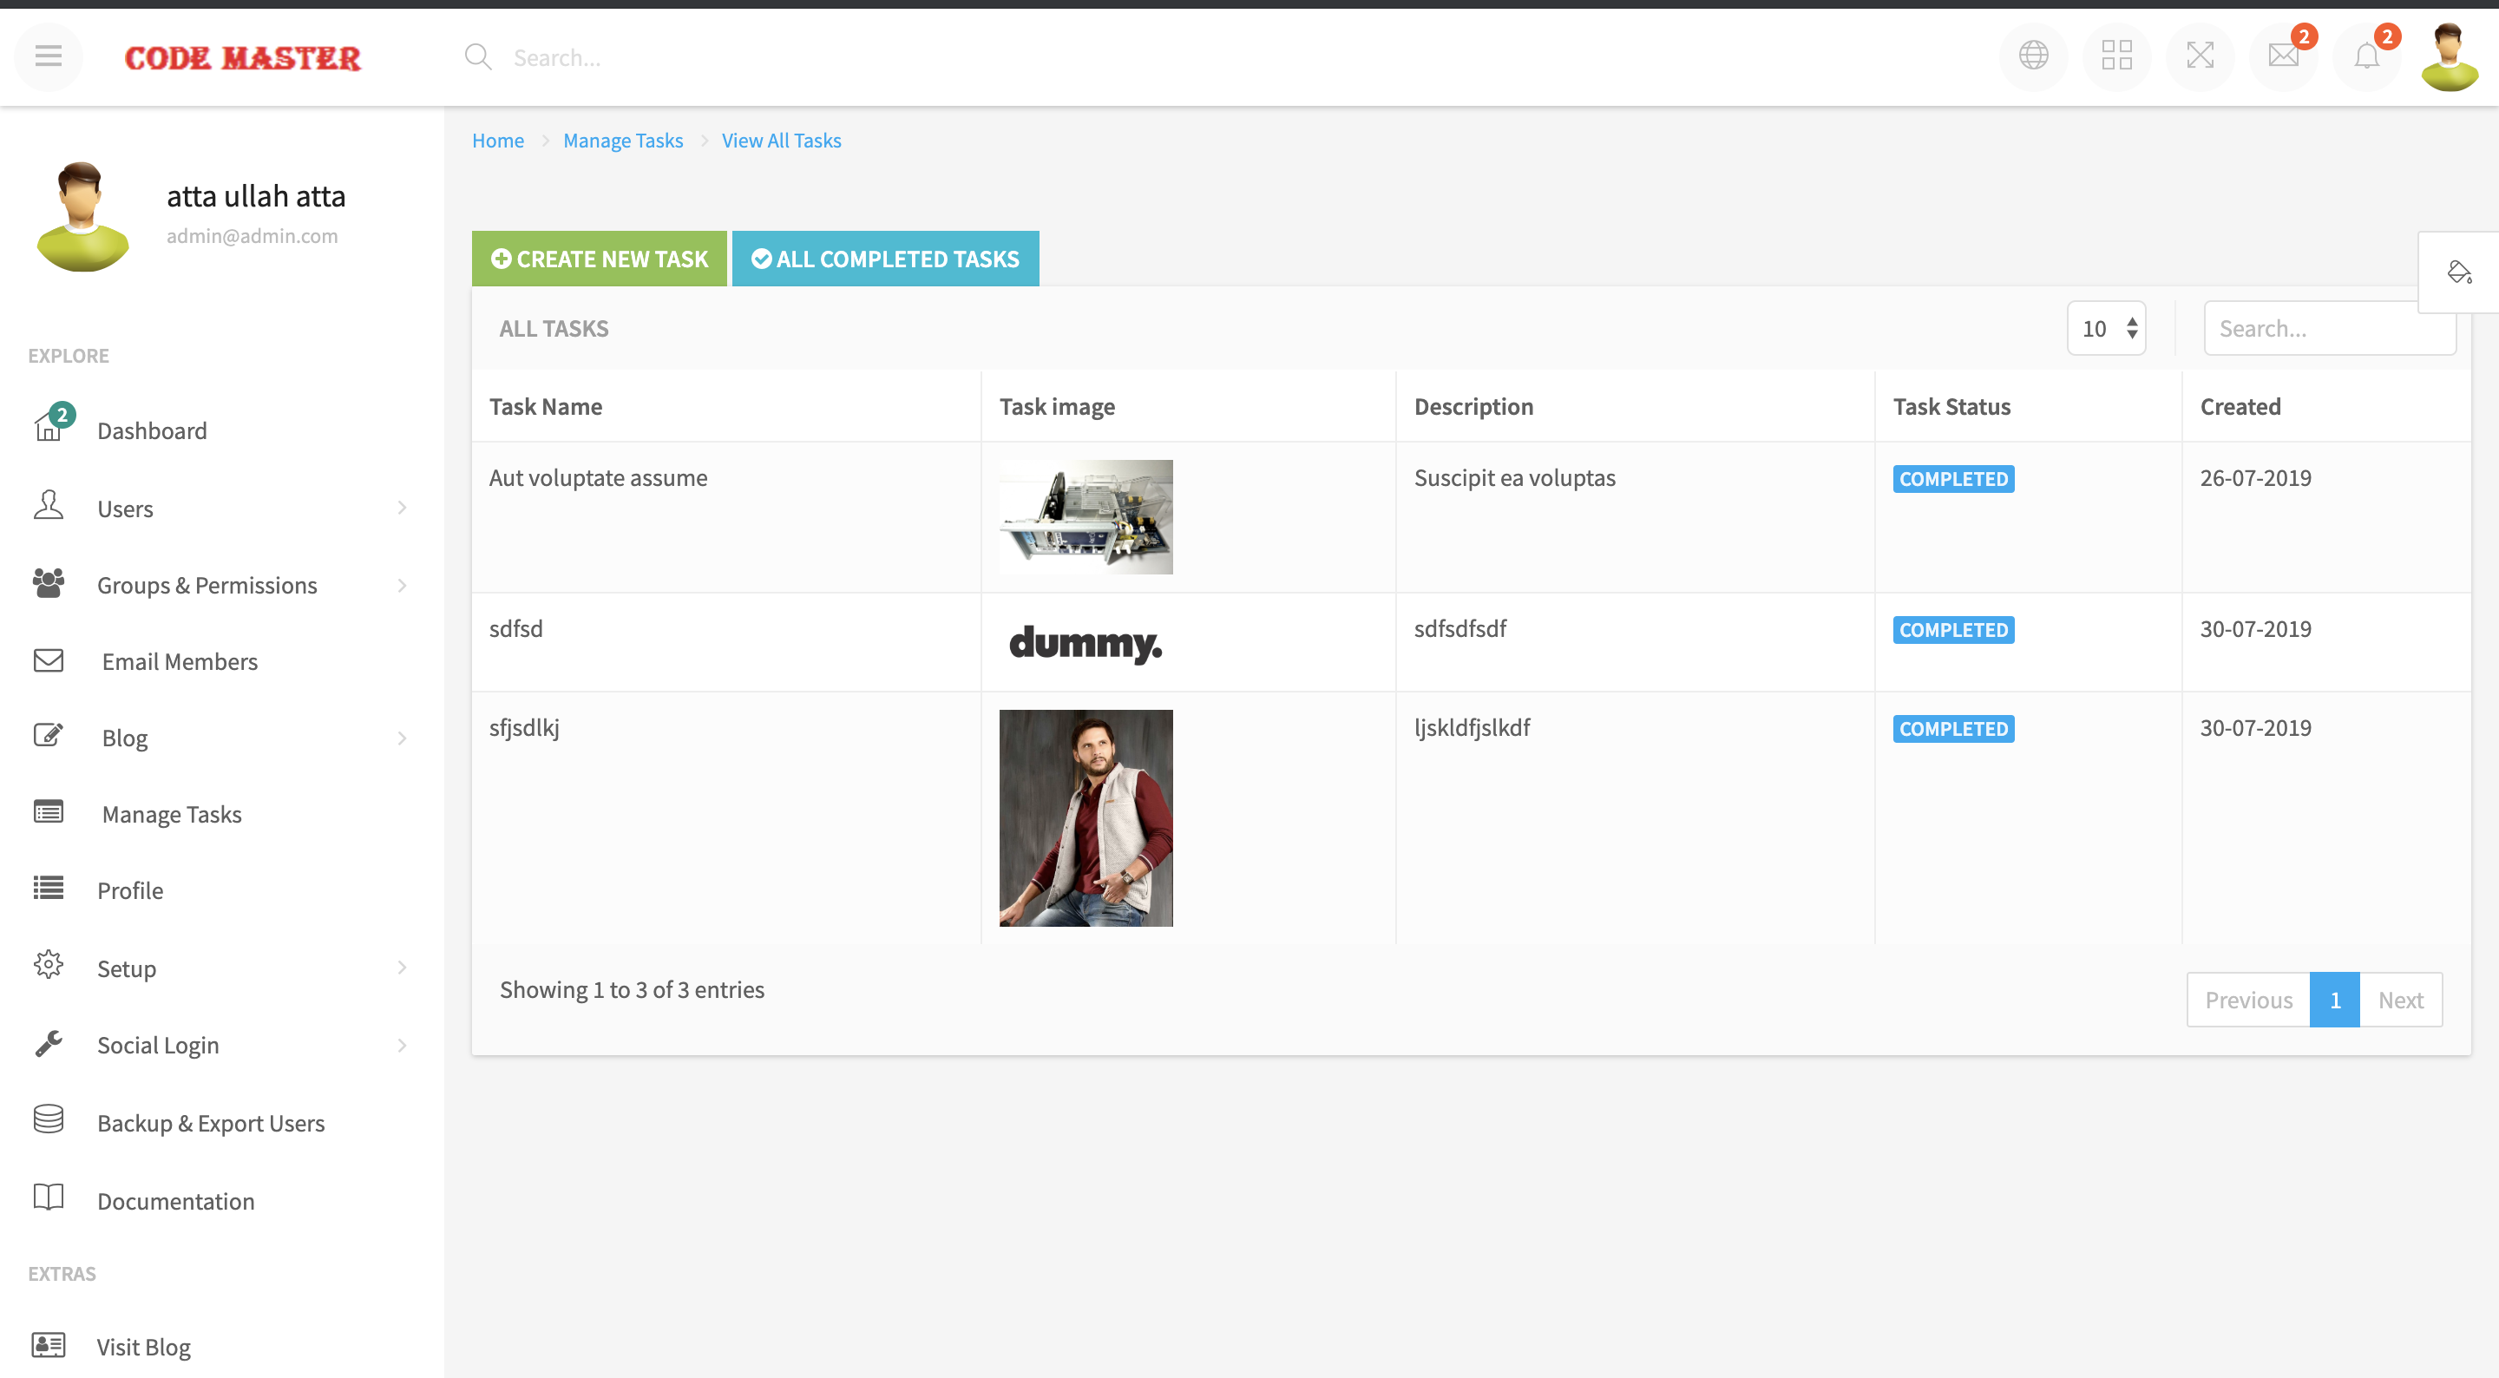The height and width of the screenshot is (1378, 2499).
Task: Open the apps grid icon
Action: point(2117,56)
